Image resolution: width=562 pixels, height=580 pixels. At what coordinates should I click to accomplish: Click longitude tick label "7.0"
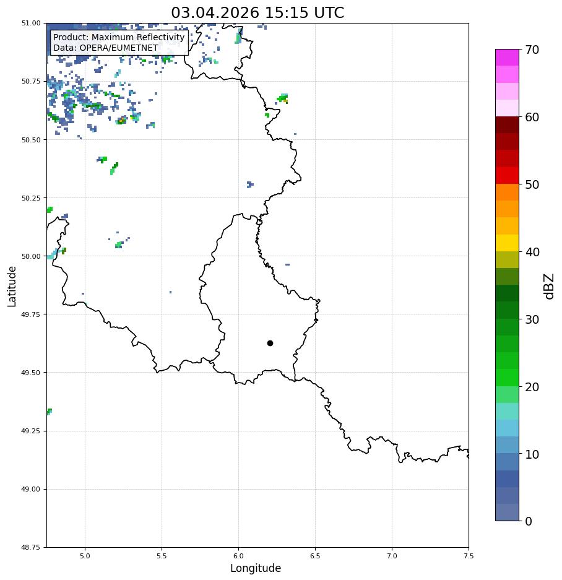pos(392,556)
